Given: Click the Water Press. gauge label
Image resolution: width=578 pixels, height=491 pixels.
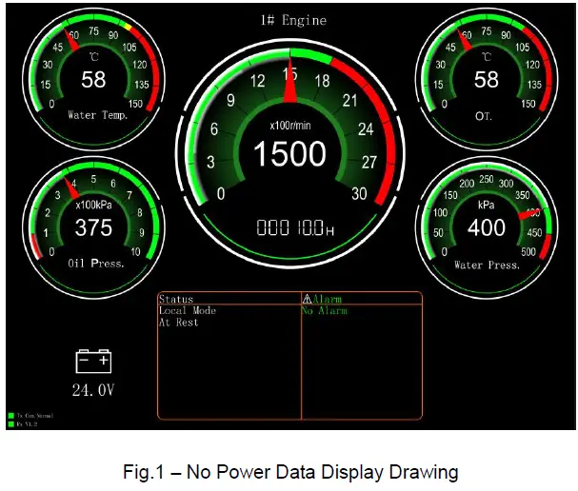Looking at the screenshot, I should click(x=487, y=265).
